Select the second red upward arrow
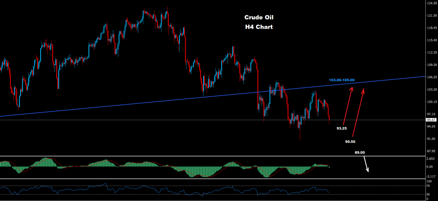 359,113
